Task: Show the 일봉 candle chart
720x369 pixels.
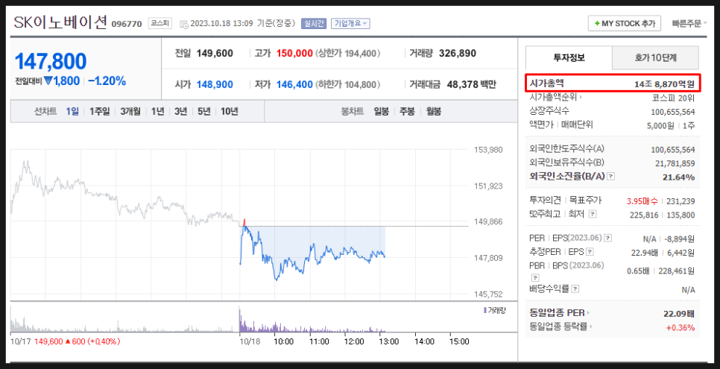Action: click(381, 111)
